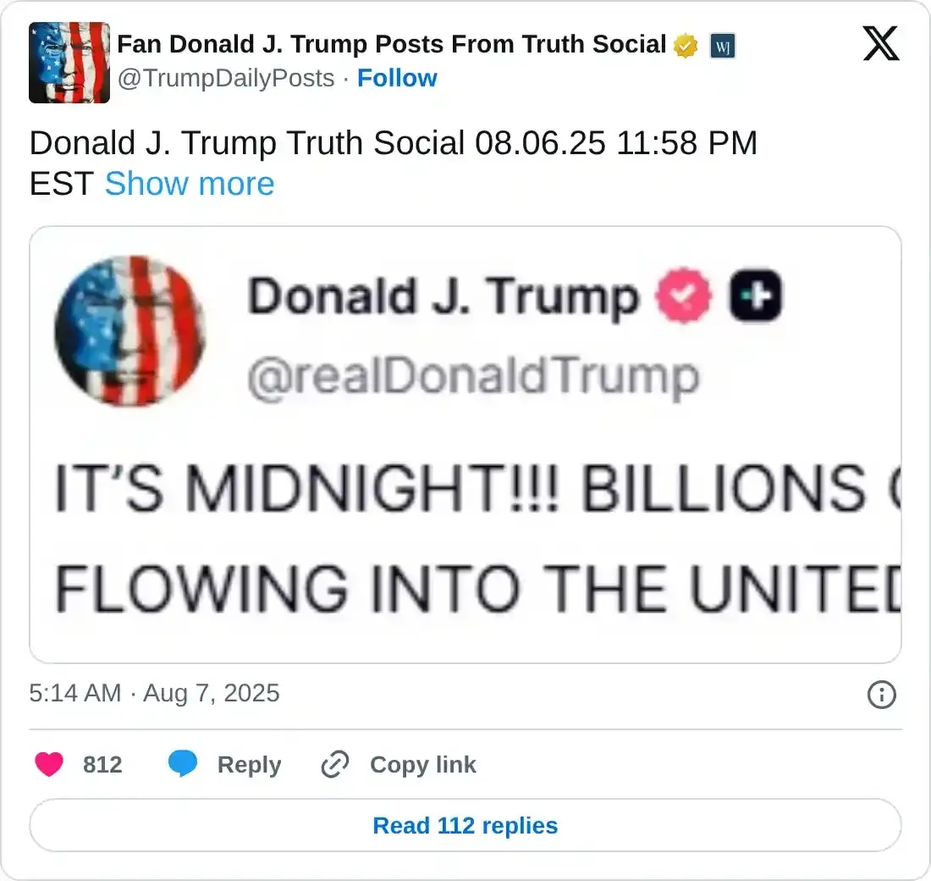Open the TrumpDailyPosts profile avatar
The height and width of the screenshot is (881, 931).
coord(69,63)
